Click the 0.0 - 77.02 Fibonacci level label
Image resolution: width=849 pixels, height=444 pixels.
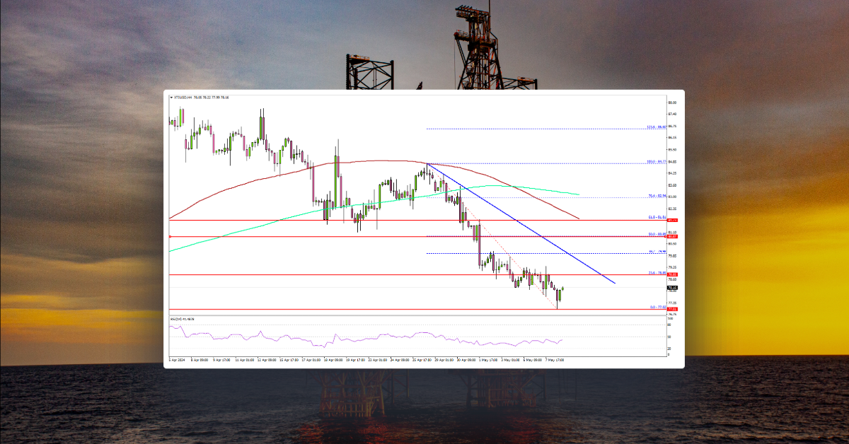tap(657, 307)
